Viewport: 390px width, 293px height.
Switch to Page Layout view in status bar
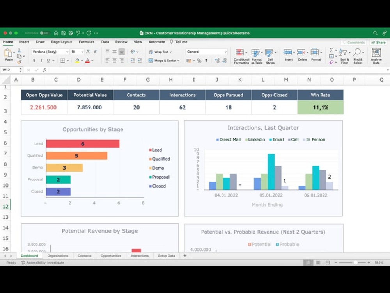[x=318, y=263]
